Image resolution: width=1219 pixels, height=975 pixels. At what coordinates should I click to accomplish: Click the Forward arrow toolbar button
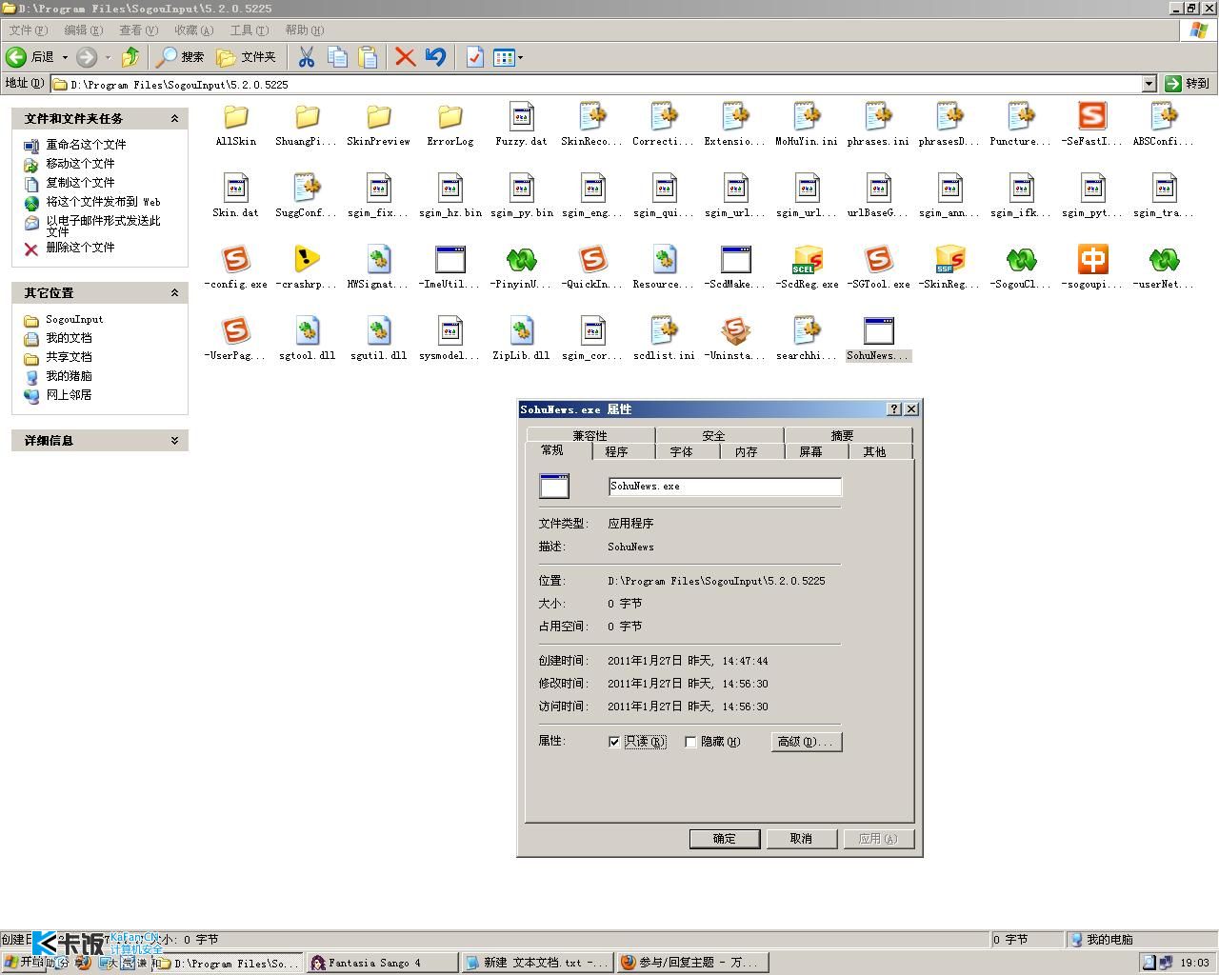(x=87, y=57)
